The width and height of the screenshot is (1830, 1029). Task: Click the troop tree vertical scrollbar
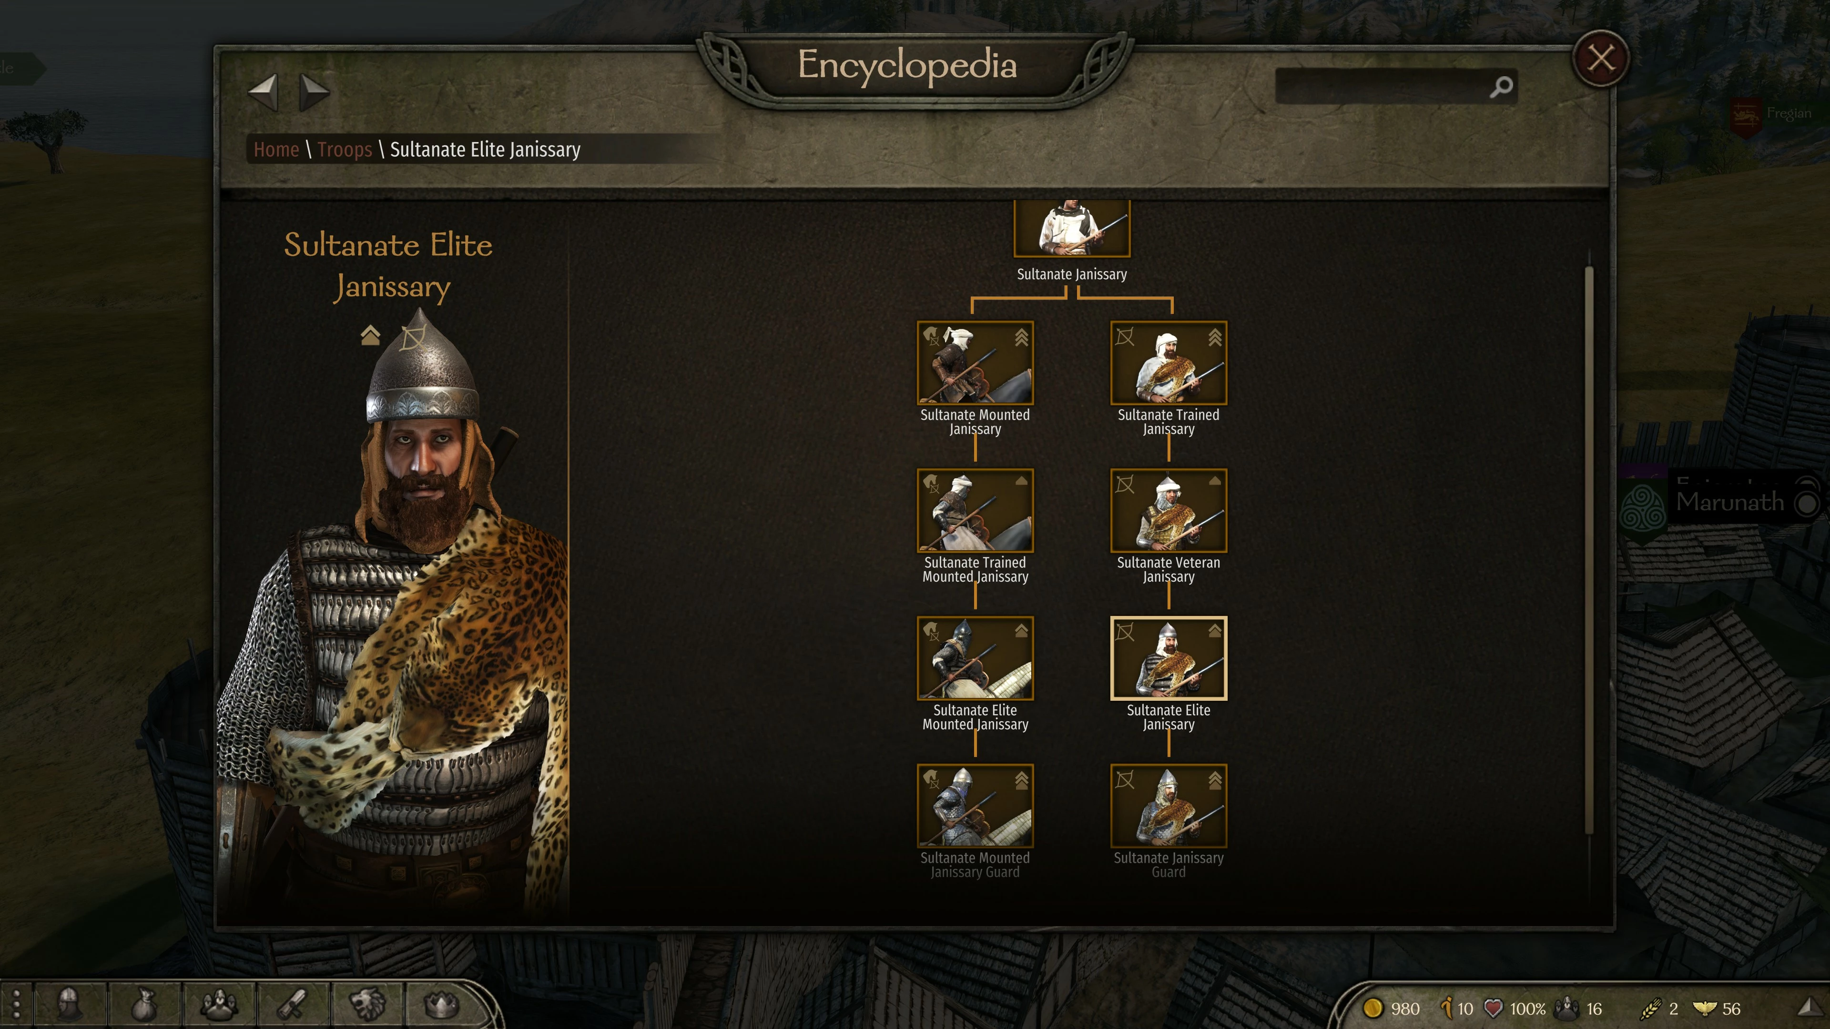point(1588,550)
